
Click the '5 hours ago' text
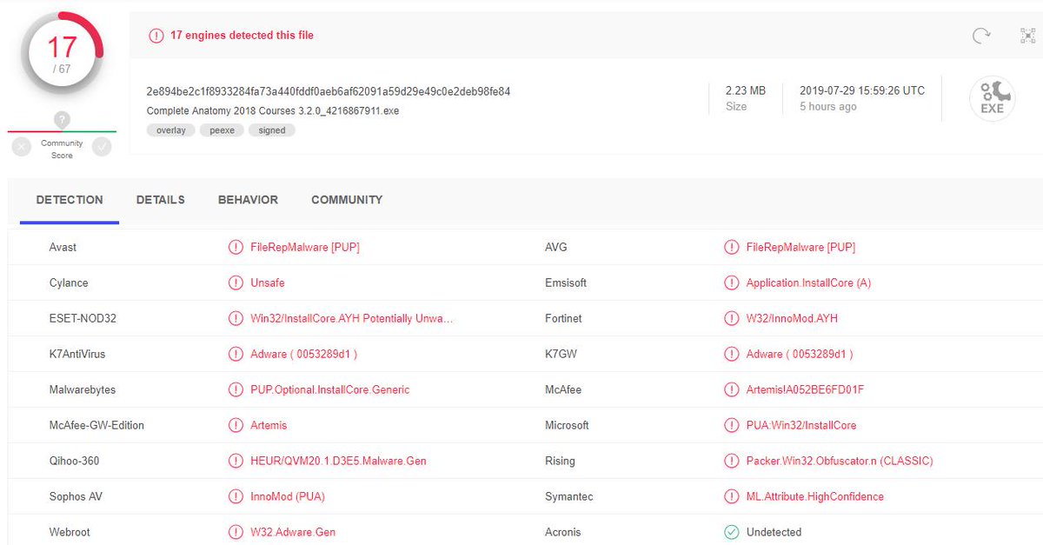(x=828, y=107)
